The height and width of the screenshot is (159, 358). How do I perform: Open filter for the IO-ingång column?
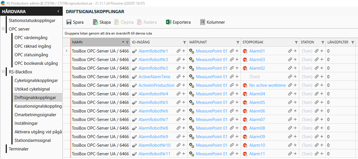pyautogui.click(x=184, y=42)
